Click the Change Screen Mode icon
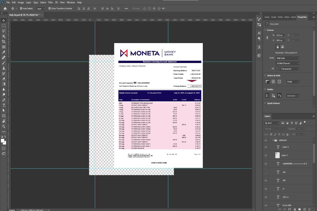The image size is (317, 211). point(4,154)
